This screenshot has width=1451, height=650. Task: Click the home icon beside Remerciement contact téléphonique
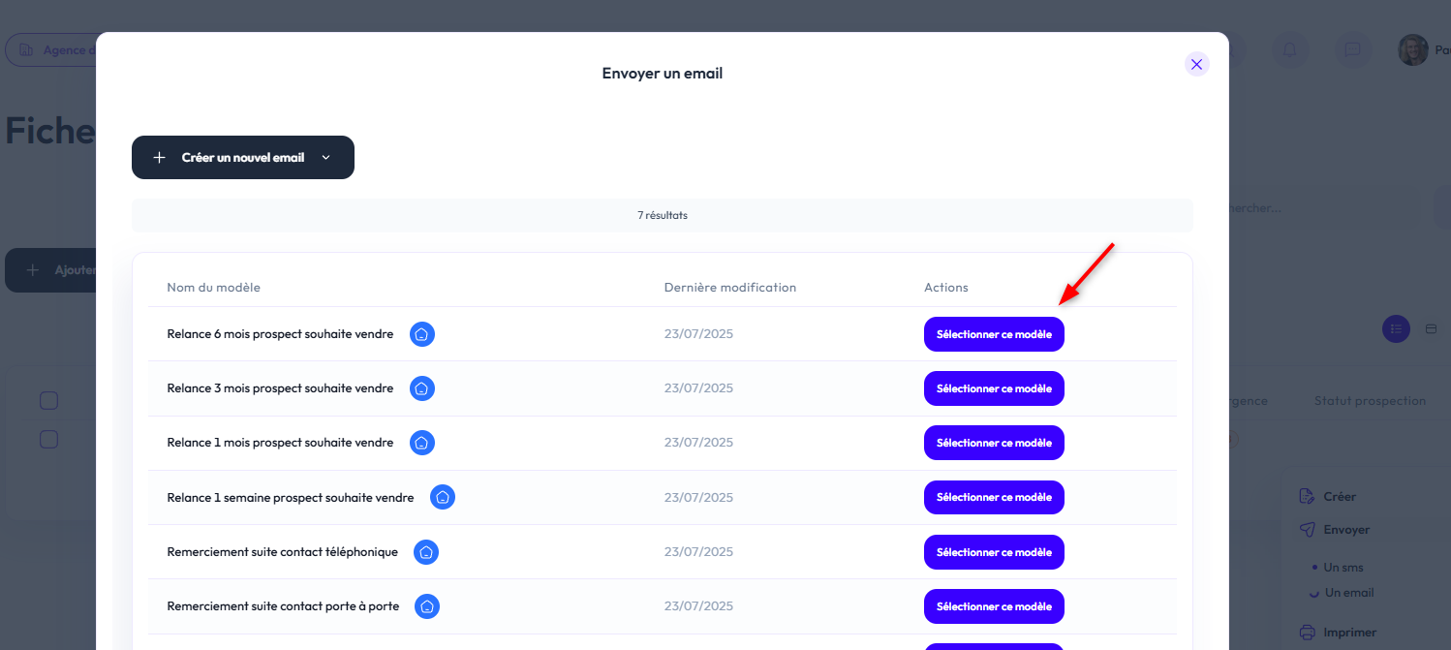click(425, 552)
